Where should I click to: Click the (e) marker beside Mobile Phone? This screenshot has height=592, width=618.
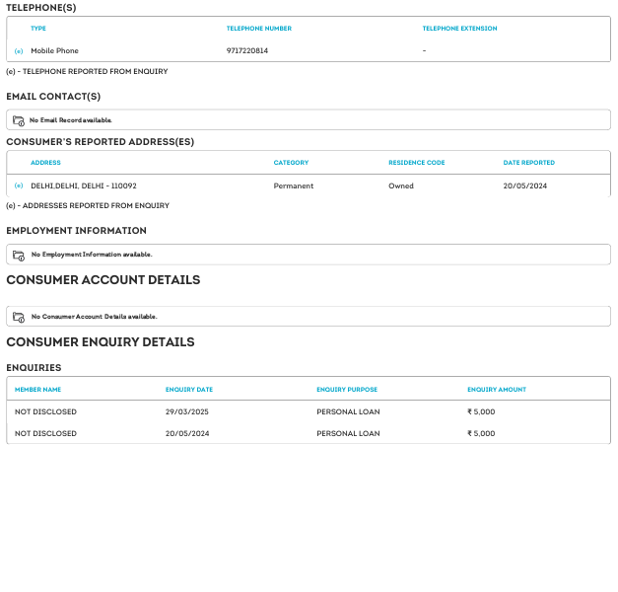(x=19, y=51)
